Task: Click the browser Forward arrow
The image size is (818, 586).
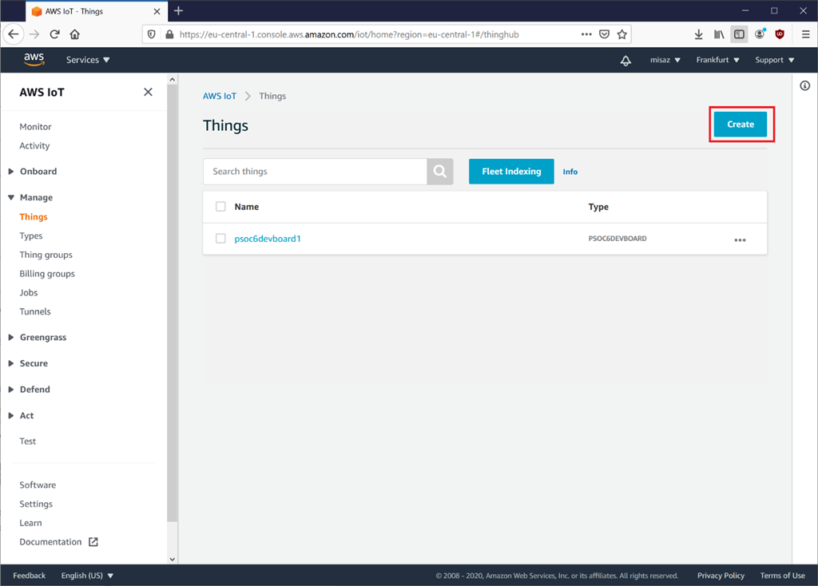Action: pos(34,34)
